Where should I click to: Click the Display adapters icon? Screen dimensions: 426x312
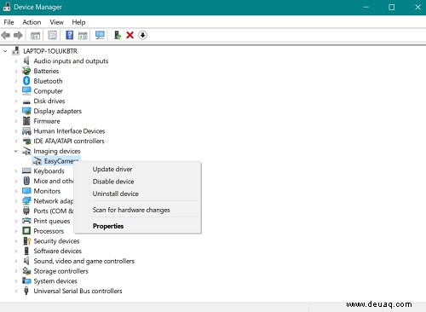click(x=26, y=111)
